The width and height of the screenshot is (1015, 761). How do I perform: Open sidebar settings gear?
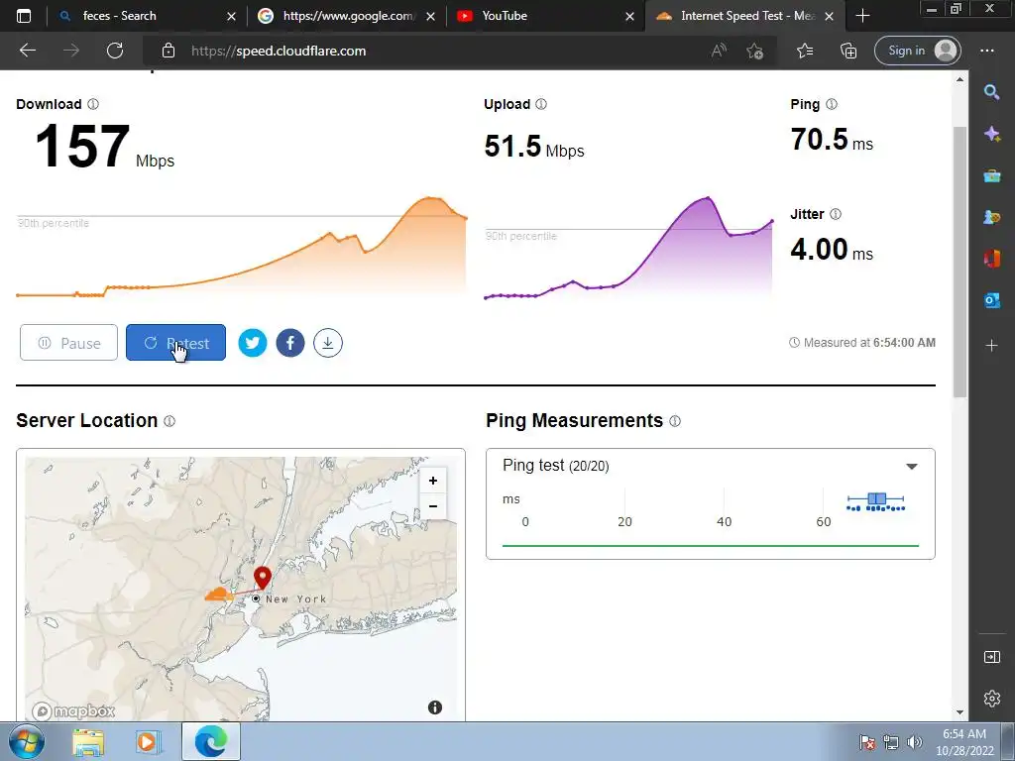point(991,699)
